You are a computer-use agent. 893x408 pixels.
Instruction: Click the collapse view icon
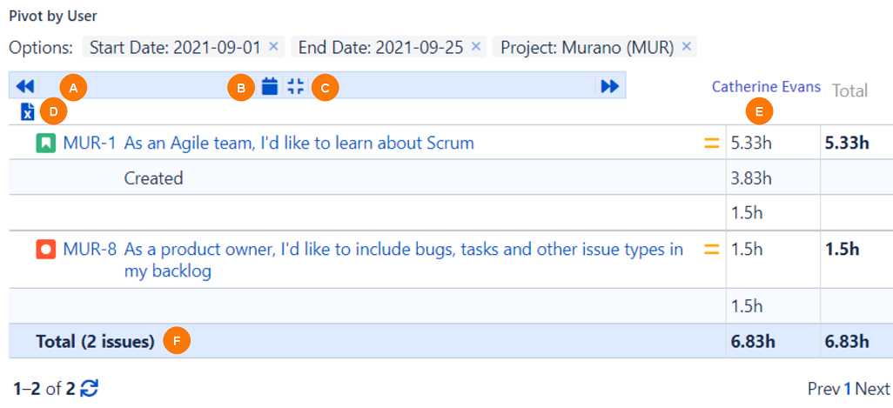point(296,86)
